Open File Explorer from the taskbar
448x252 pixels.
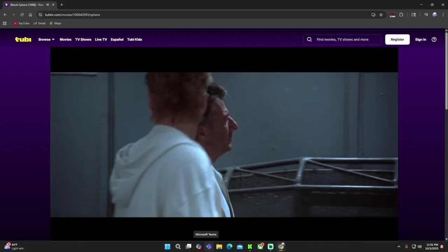tap(219, 247)
